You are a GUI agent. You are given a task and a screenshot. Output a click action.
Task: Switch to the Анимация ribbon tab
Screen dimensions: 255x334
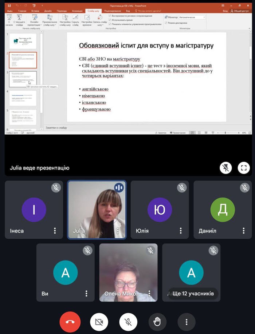[x=77, y=11]
